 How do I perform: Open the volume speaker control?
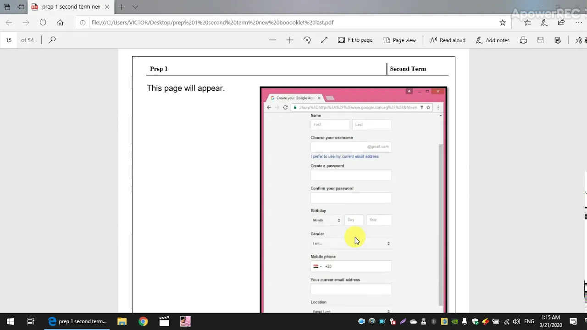coord(516,321)
